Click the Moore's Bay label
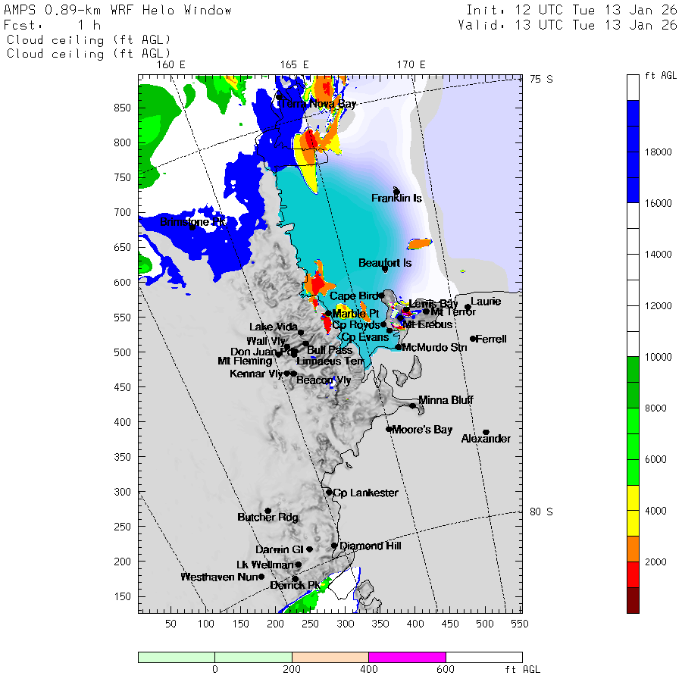Image resolution: width=682 pixels, height=682 pixels. (422, 430)
